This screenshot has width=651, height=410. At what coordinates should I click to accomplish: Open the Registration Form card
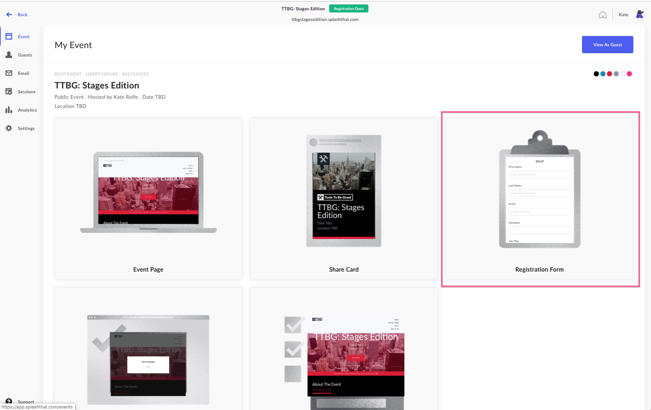(x=539, y=199)
